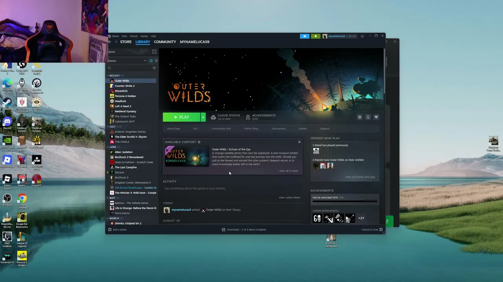Launch OBS Studio desktop shortcut
The width and height of the screenshot is (503, 282).
pyautogui.click(x=7, y=199)
